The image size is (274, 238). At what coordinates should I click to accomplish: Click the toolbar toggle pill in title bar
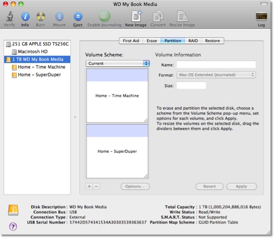click(264, 4)
